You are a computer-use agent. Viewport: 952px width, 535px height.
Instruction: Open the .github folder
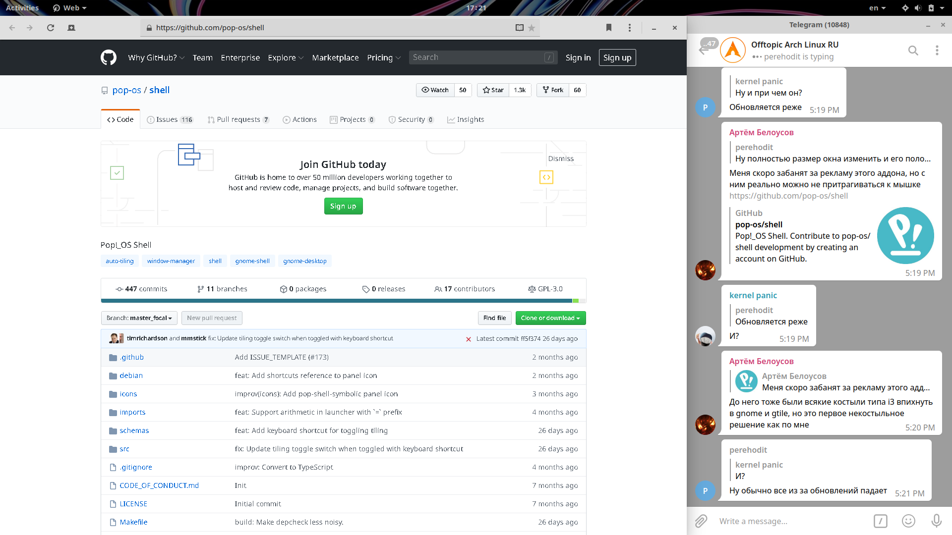(131, 357)
